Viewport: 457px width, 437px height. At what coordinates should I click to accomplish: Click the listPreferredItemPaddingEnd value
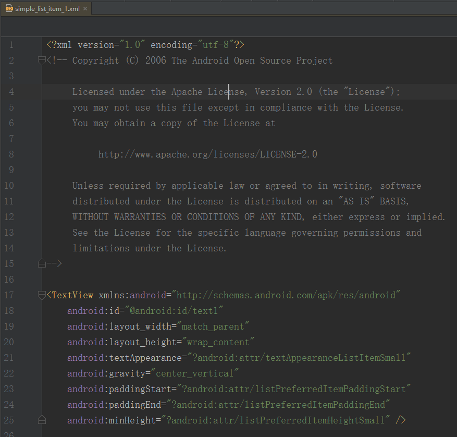pos(278,405)
